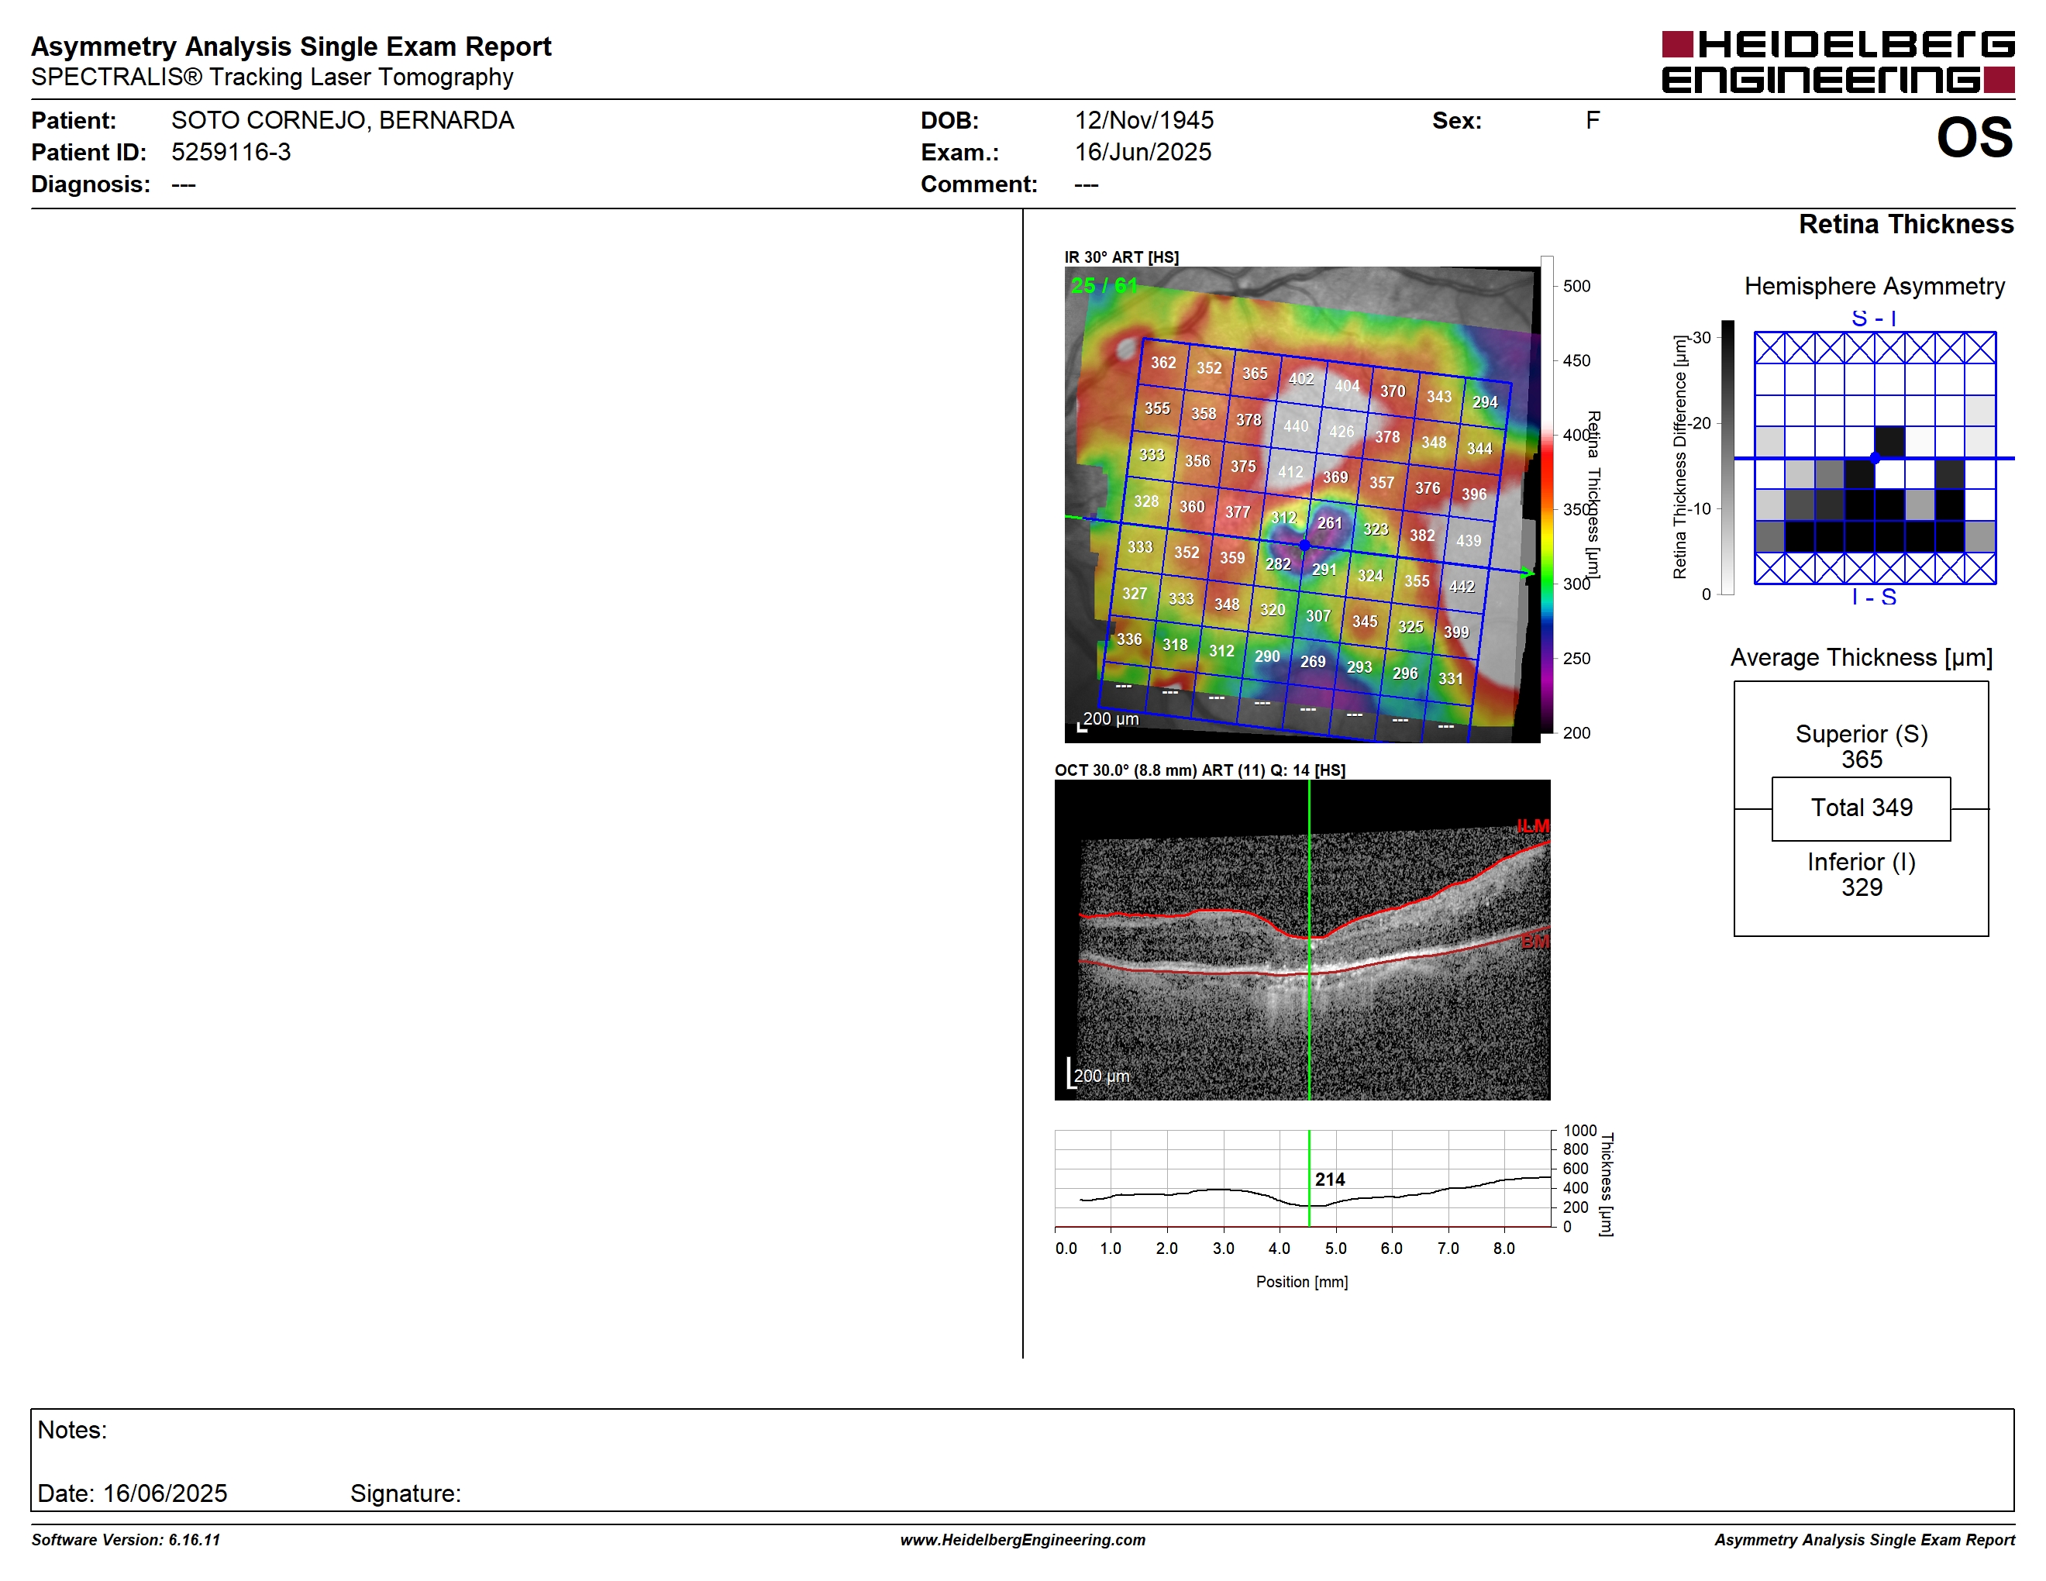Click grid cell with thickness 399
The width and height of the screenshot is (2046, 1581).
(1455, 632)
